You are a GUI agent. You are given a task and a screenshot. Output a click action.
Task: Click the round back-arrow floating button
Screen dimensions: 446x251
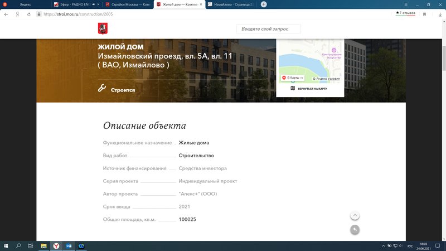tap(355, 230)
